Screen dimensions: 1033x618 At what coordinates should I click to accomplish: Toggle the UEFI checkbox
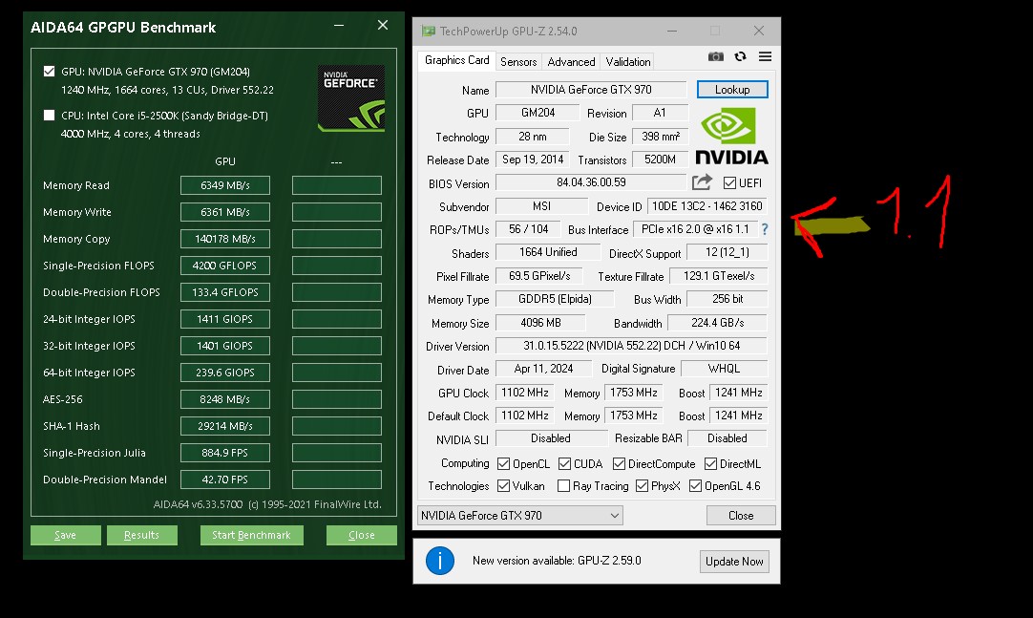coord(729,182)
